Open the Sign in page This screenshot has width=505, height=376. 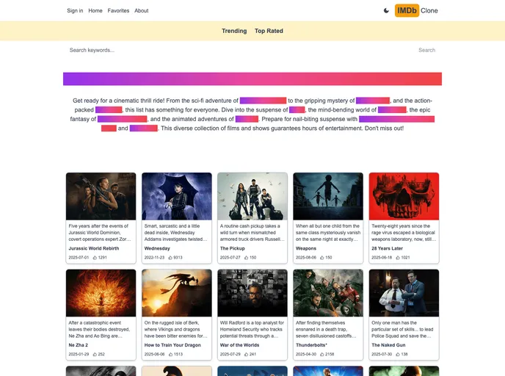pos(75,10)
